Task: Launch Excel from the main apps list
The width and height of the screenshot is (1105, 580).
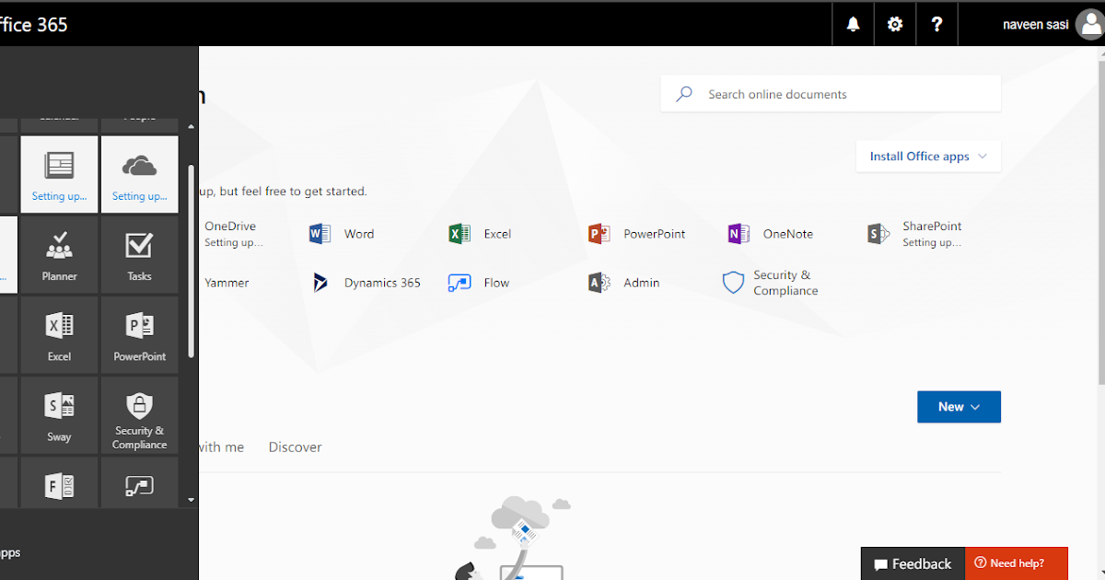Action: pyautogui.click(x=480, y=234)
